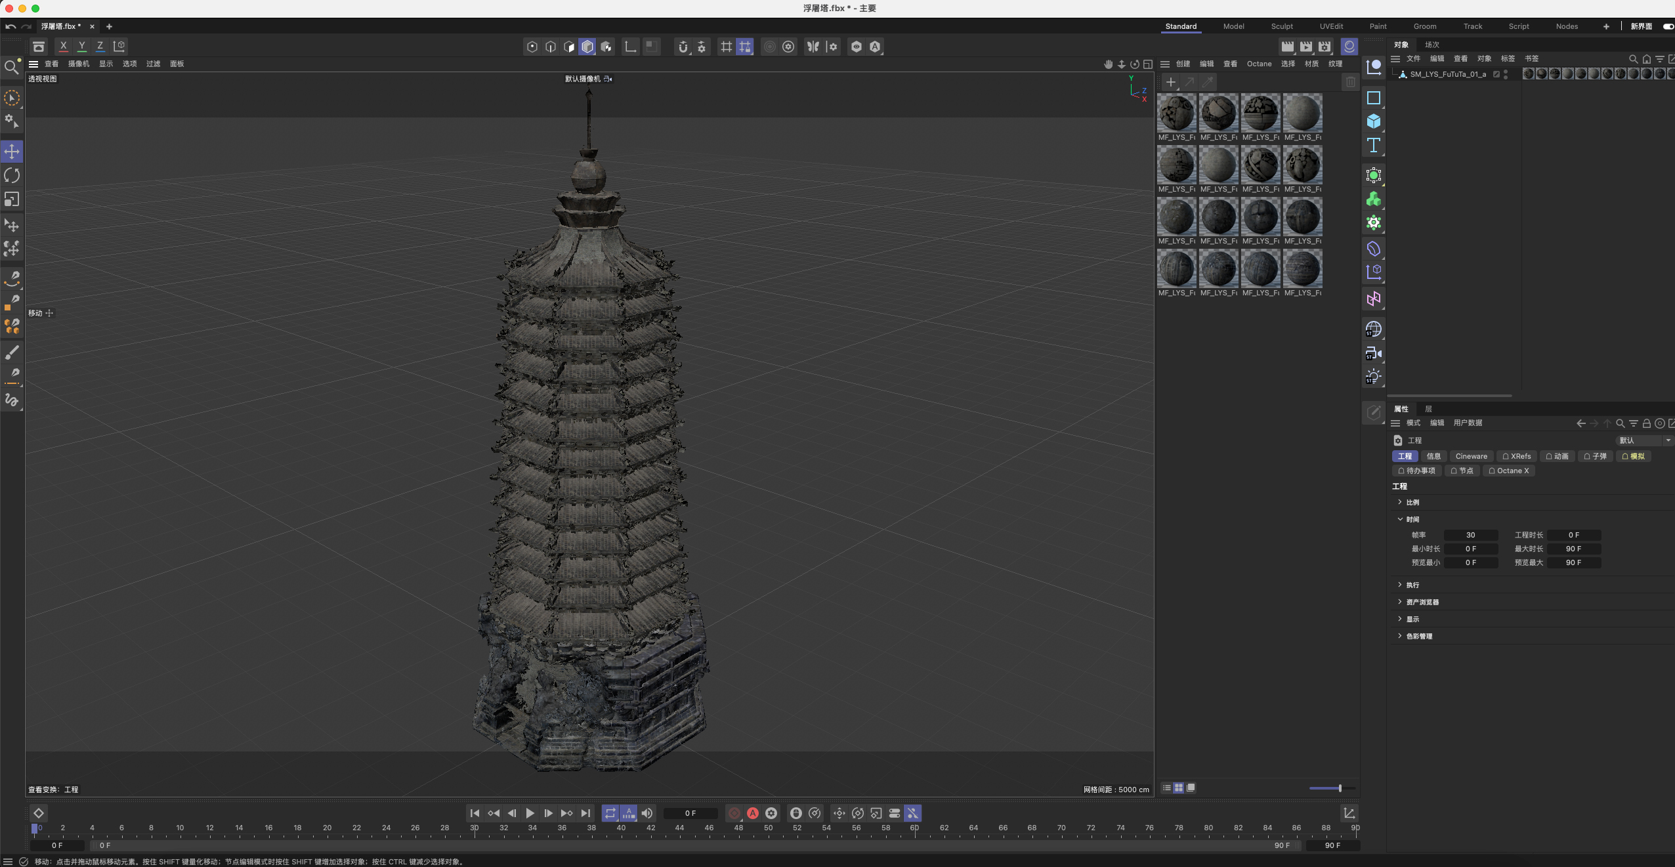Open the 信息 attribute tab

click(x=1433, y=456)
